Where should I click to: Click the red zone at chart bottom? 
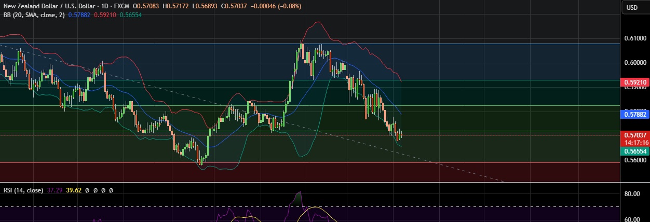(312, 172)
